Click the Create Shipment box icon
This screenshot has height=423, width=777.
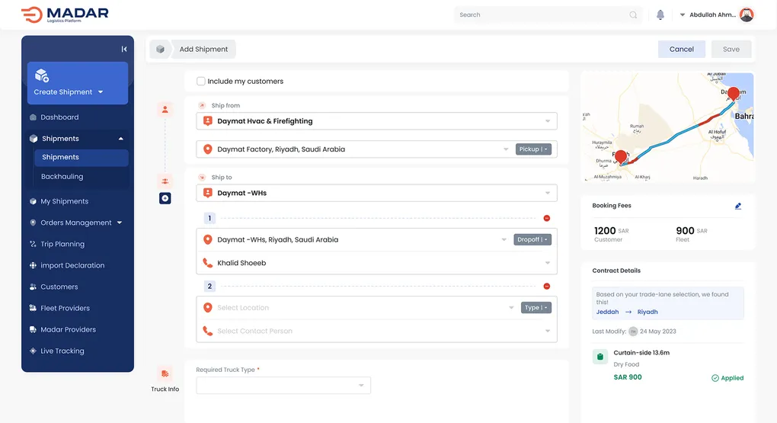point(42,75)
